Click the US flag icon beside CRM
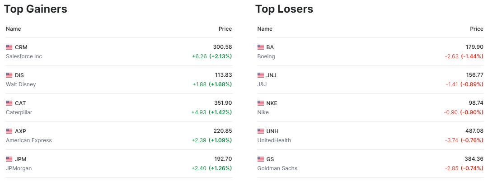Screen dimensions: 488x181 pyautogui.click(x=9, y=47)
